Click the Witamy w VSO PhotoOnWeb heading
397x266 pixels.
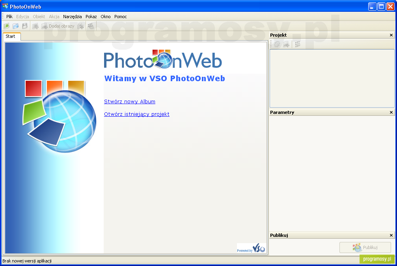[164, 78]
